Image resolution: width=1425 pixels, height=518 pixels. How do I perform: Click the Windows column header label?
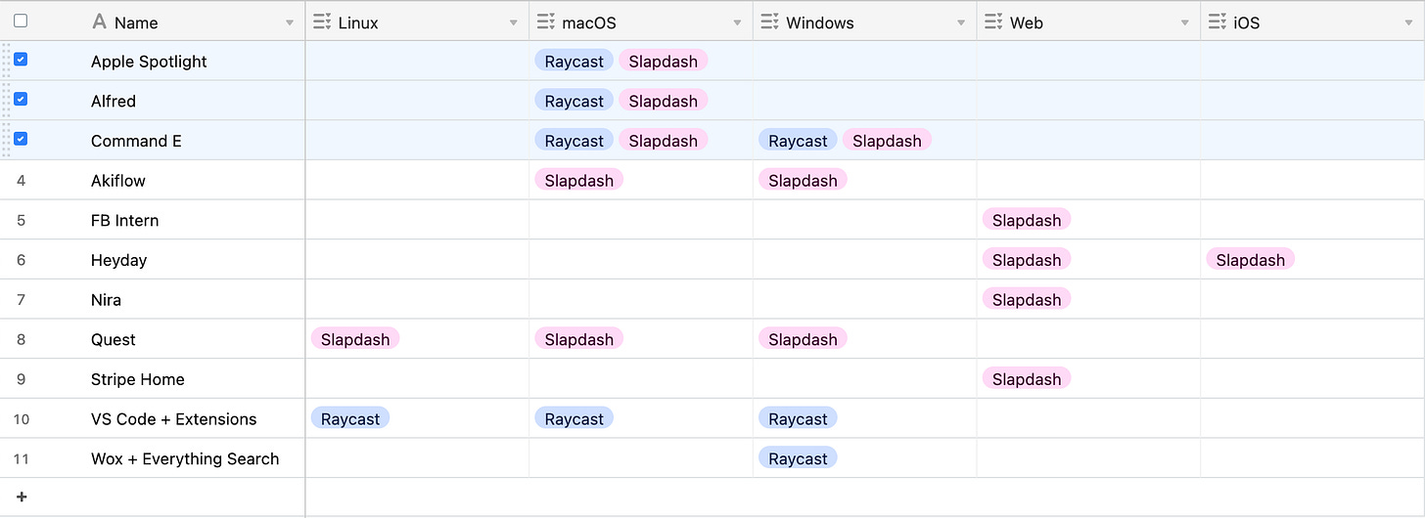[x=820, y=22]
